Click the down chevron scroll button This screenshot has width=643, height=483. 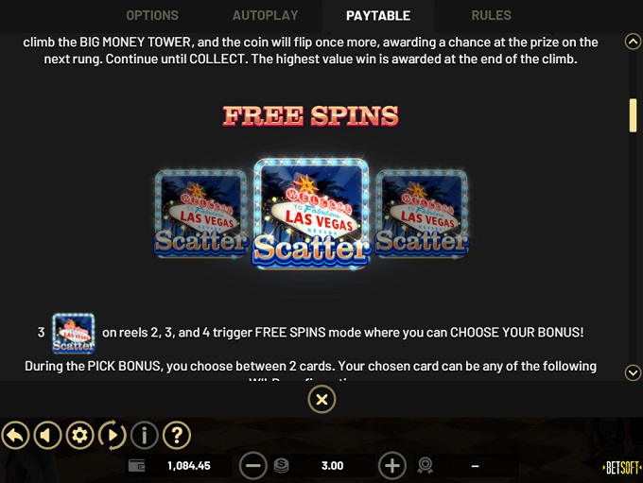[633, 372]
